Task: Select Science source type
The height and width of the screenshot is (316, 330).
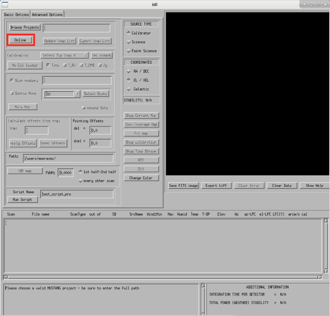Action: click(x=129, y=42)
